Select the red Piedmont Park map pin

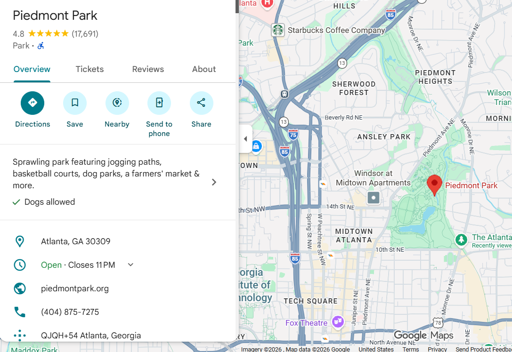click(x=434, y=185)
